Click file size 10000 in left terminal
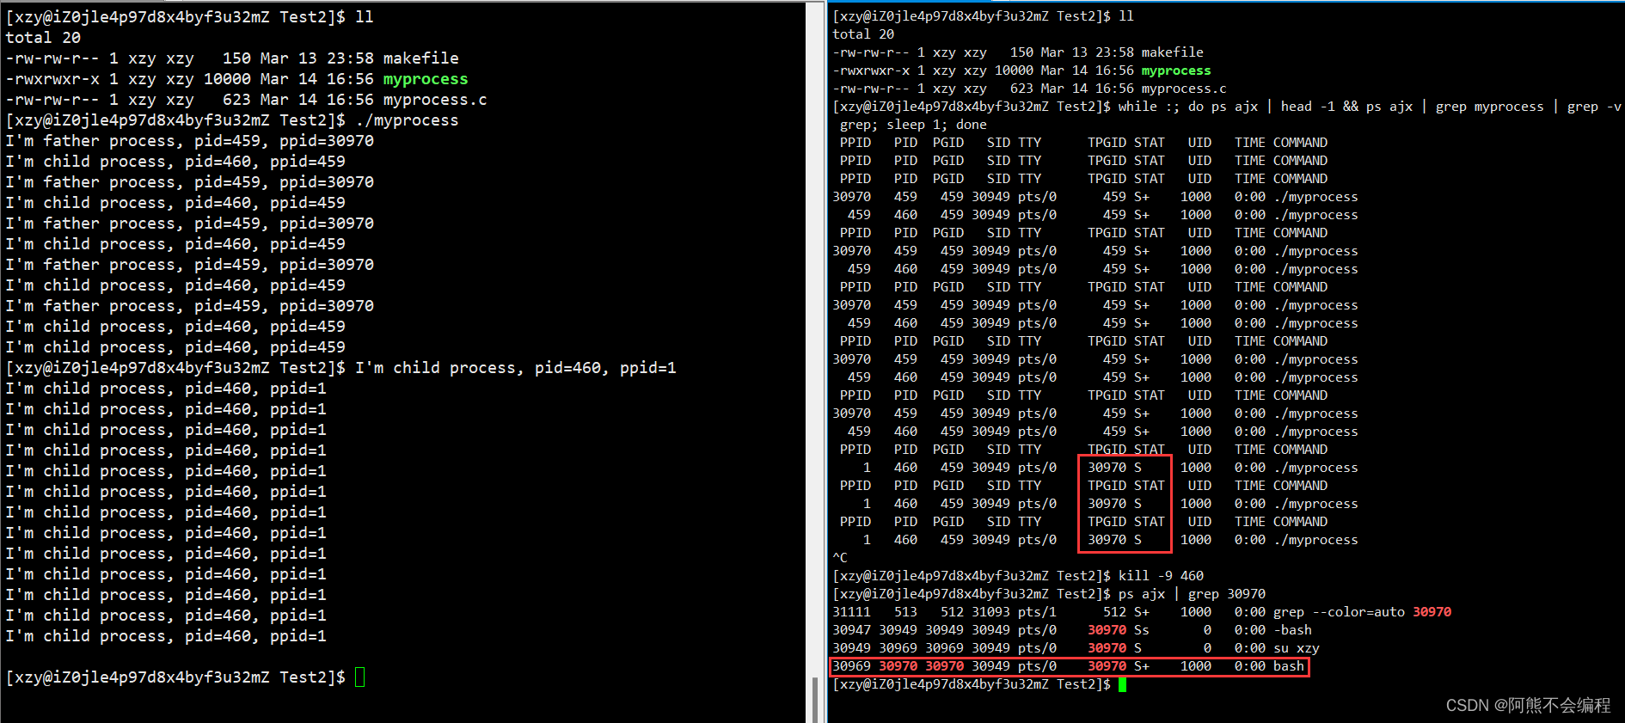 tap(227, 79)
